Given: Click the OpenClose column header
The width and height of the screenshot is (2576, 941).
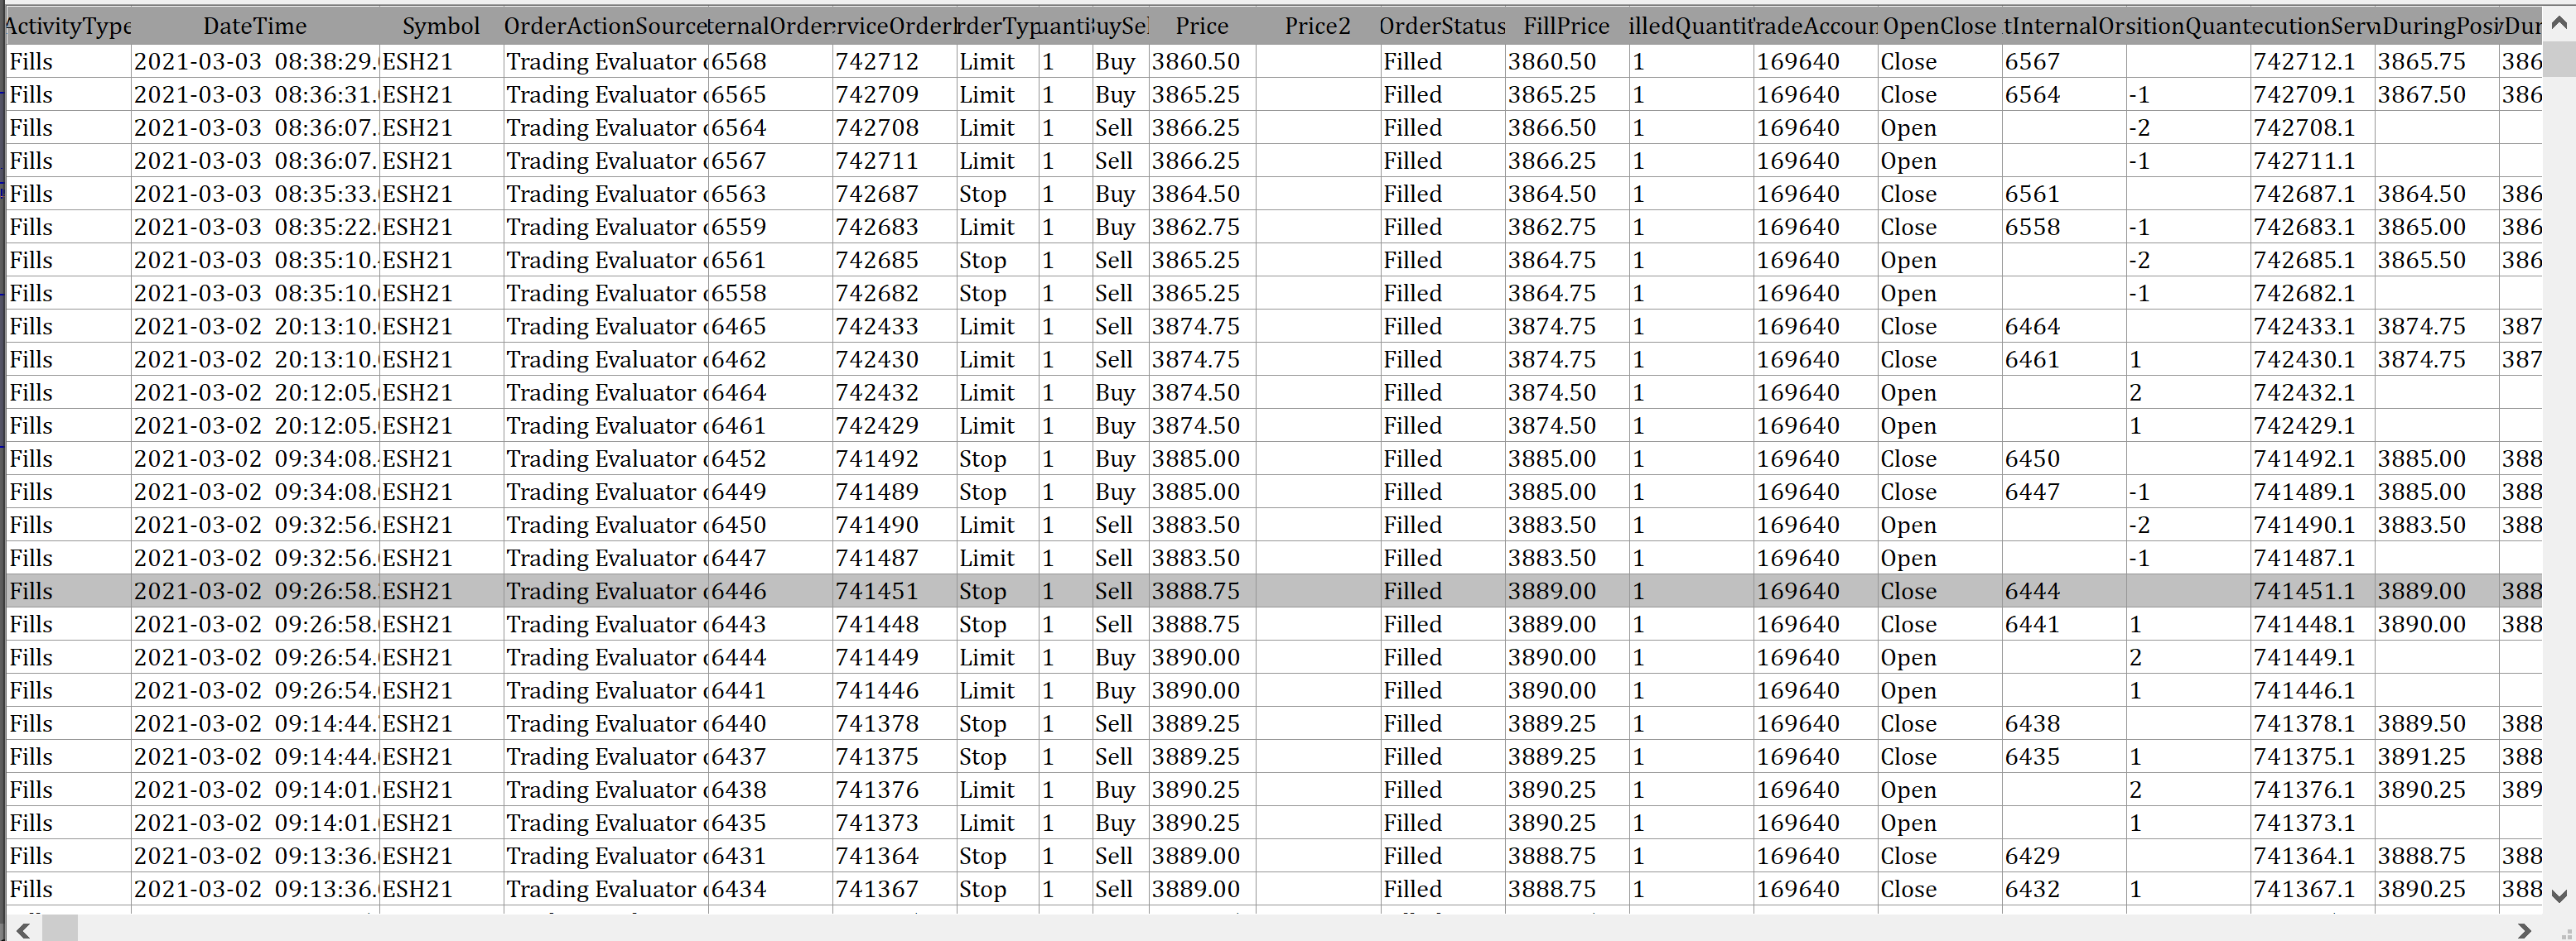Looking at the screenshot, I should (x=1939, y=26).
